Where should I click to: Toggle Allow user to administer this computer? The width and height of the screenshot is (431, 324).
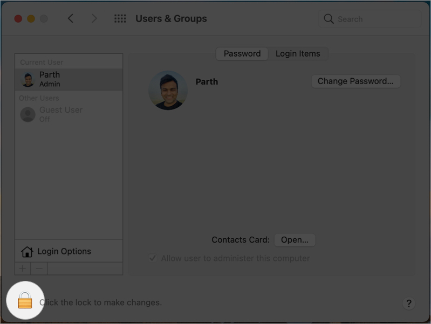[x=153, y=258]
